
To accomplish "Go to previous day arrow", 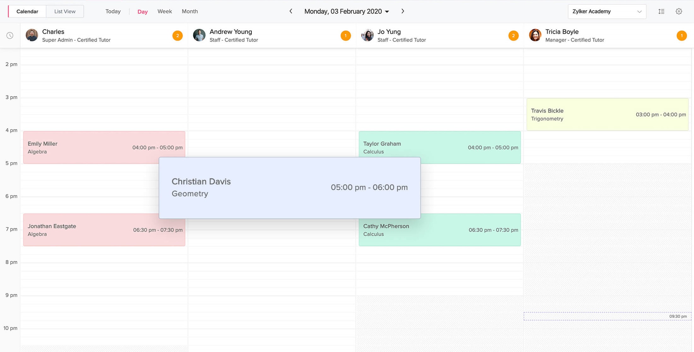I will point(291,11).
